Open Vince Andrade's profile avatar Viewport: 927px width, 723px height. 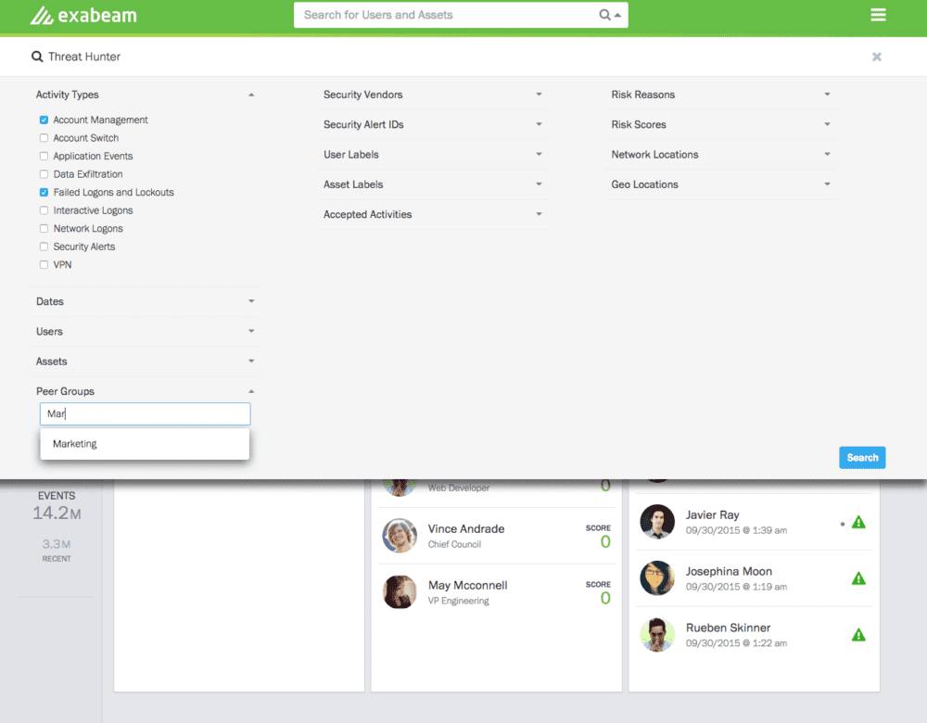click(x=400, y=536)
